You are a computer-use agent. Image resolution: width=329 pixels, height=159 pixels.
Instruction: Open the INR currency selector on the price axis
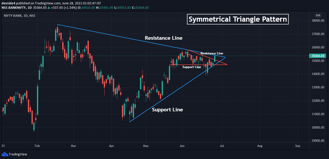point(318,15)
